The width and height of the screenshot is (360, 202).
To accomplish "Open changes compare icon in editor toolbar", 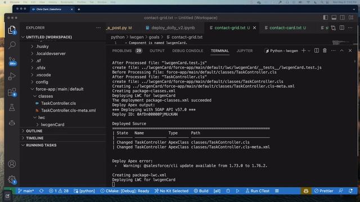I will (334, 27).
